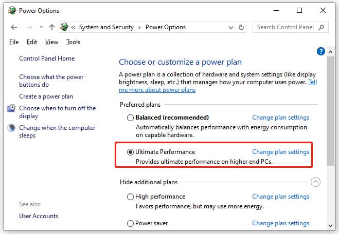Viewport: 339px width, 234px height.
Task: Open the Tools menu
Action: coord(73,42)
